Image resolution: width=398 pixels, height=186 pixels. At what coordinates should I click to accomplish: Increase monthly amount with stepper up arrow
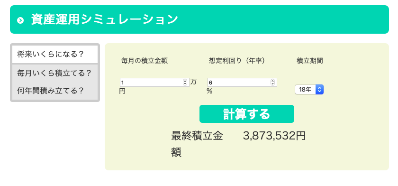tap(185, 81)
